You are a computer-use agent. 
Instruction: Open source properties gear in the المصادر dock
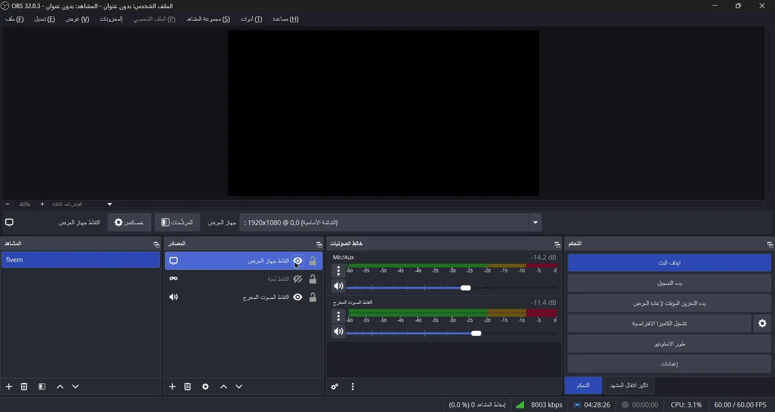tap(205, 387)
